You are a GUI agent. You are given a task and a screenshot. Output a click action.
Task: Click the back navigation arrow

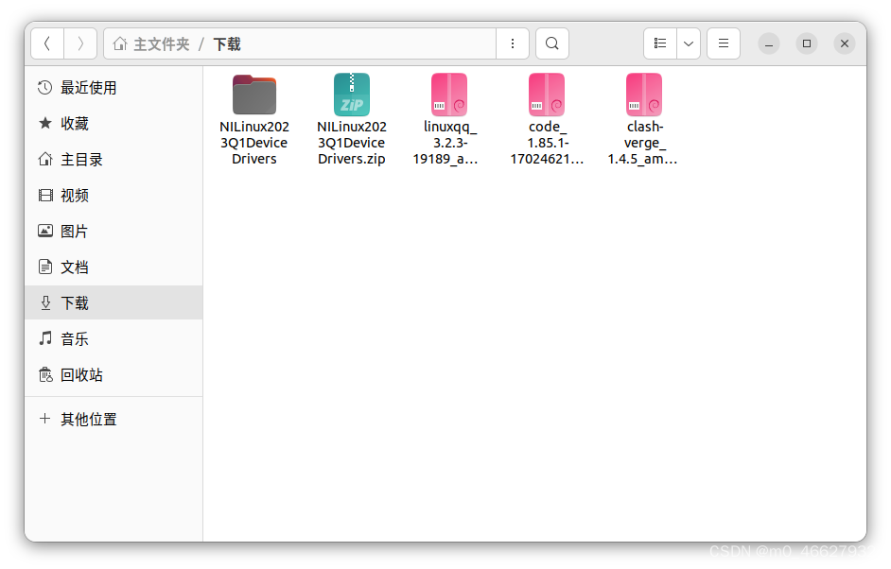click(x=47, y=43)
